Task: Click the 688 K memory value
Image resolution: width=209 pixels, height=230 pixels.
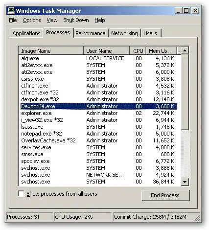Action: click(x=167, y=154)
